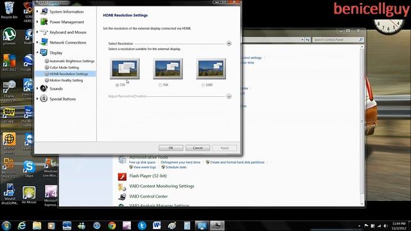Open the Recycle Bin desktop icon
411x231 pixels.
coord(9,10)
